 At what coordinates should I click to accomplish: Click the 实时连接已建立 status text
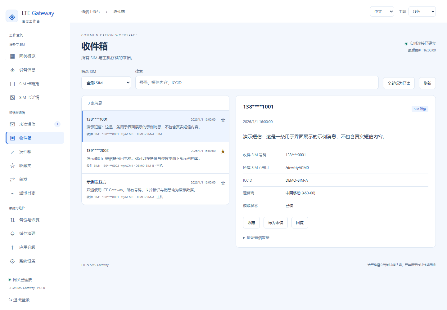(422, 43)
